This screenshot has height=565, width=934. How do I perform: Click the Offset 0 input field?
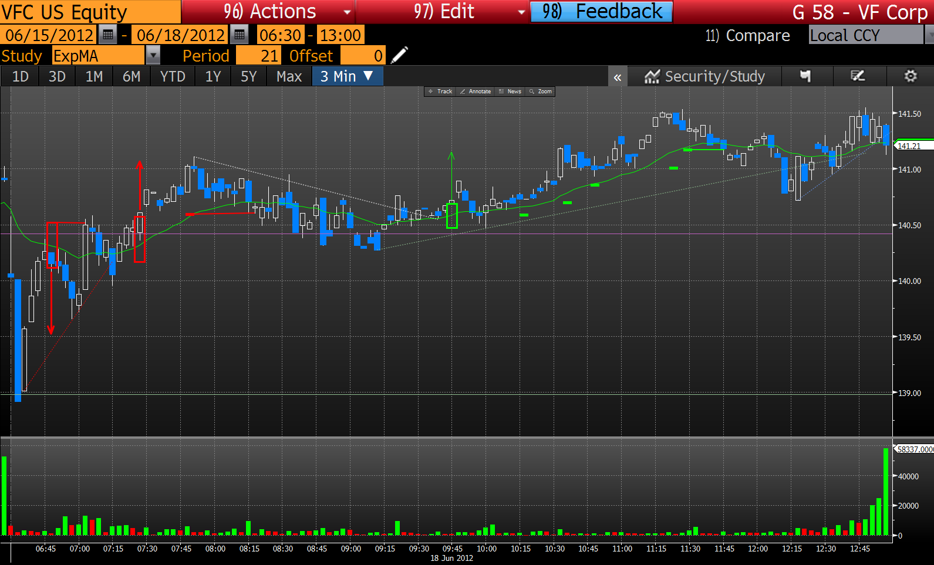363,56
